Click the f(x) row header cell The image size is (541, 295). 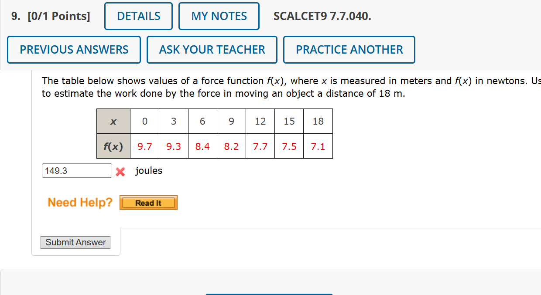113,146
